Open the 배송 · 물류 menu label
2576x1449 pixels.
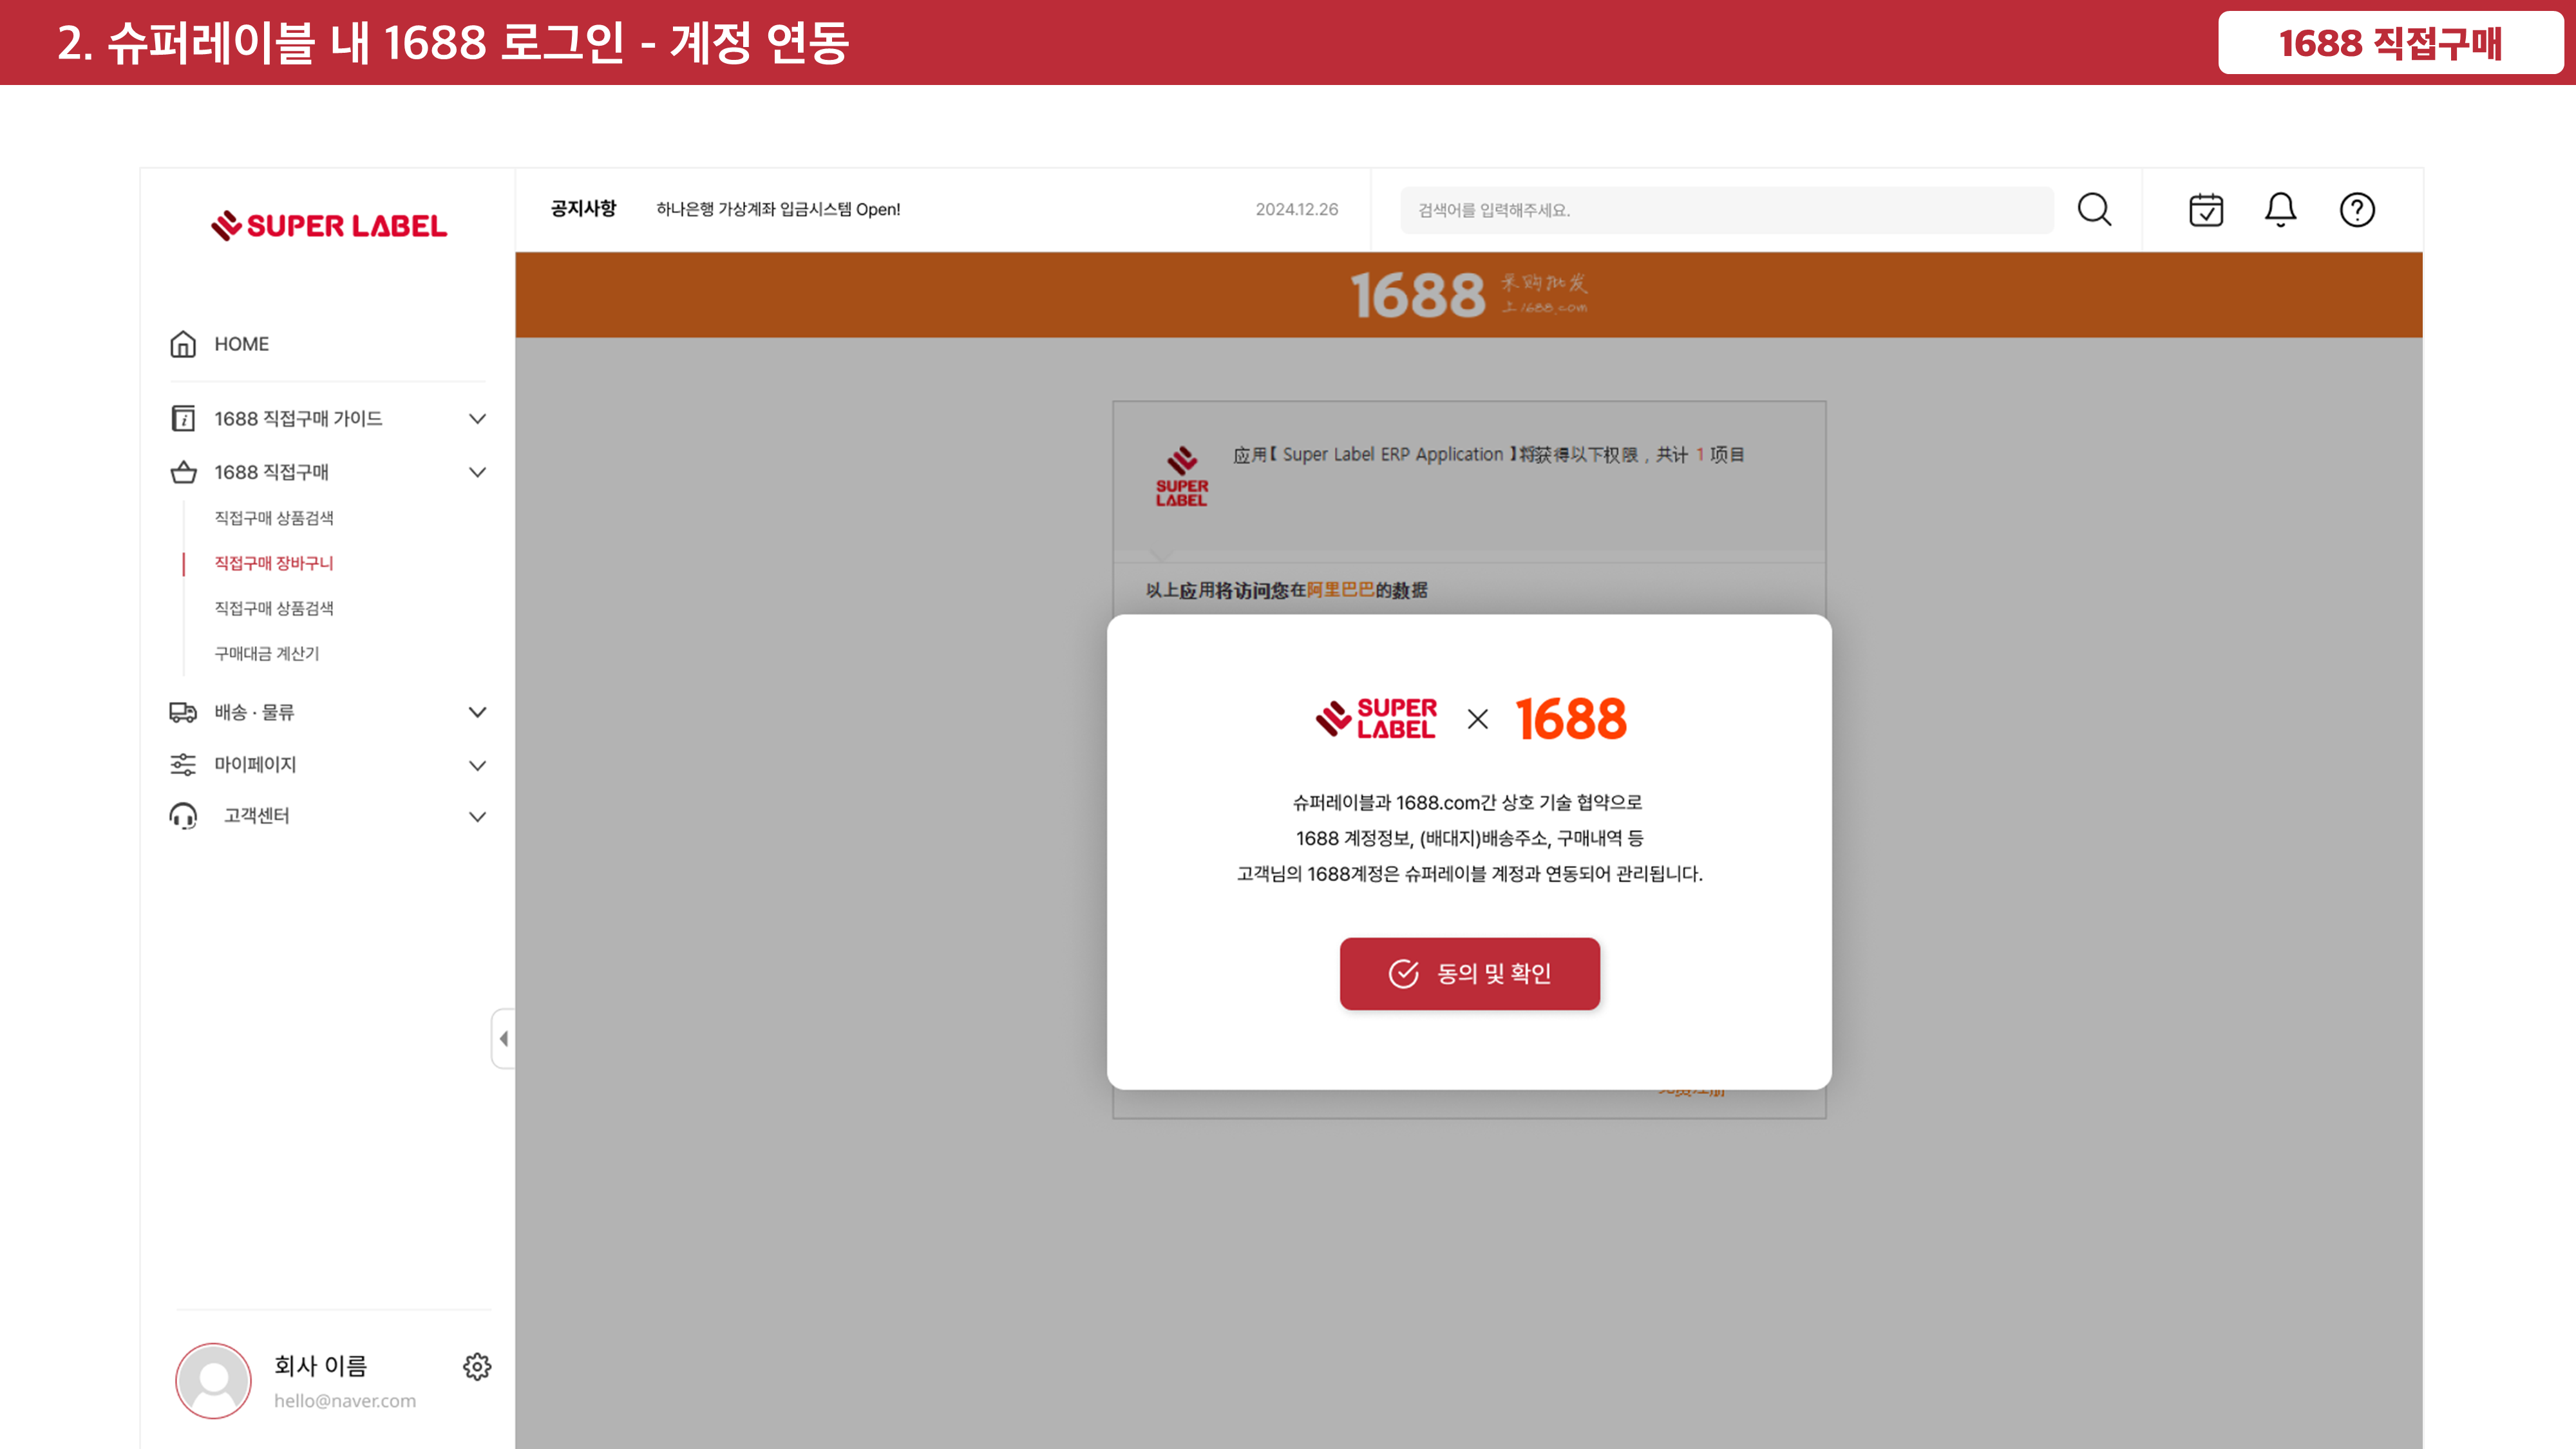[x=254, y=712]
